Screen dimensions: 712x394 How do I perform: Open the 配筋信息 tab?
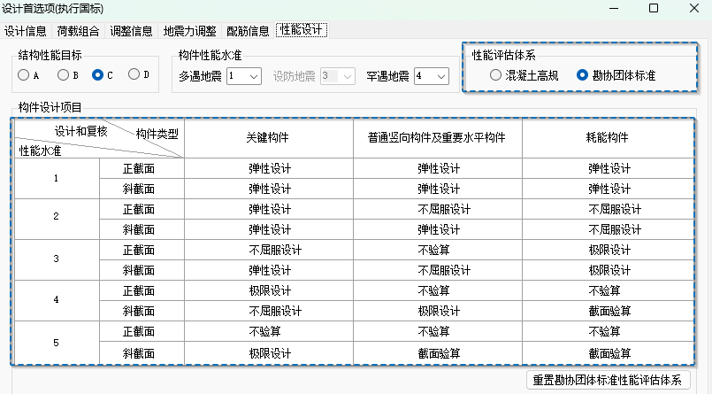click(248, 30)
